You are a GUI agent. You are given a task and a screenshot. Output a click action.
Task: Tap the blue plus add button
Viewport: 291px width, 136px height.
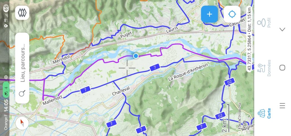pos(209,14)
